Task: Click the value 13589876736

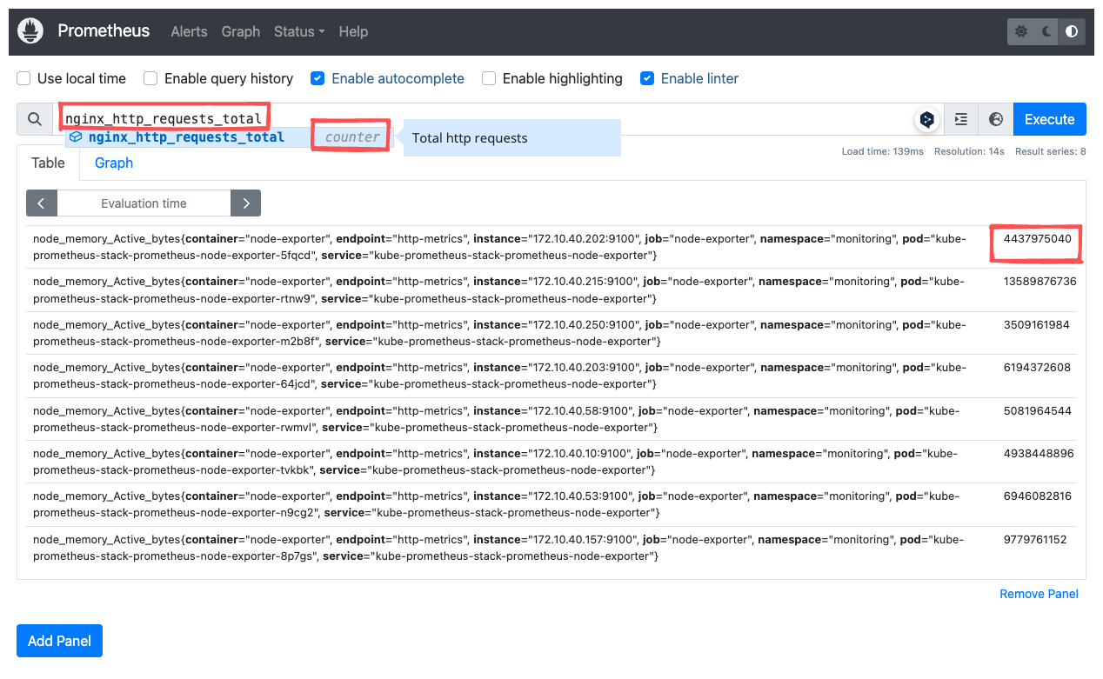Action: (1039, 282)
